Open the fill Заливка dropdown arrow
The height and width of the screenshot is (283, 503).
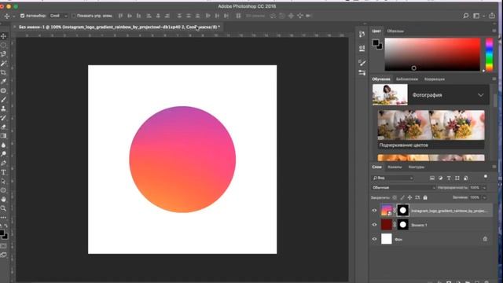pyautogui.click(x=484, y=197)
